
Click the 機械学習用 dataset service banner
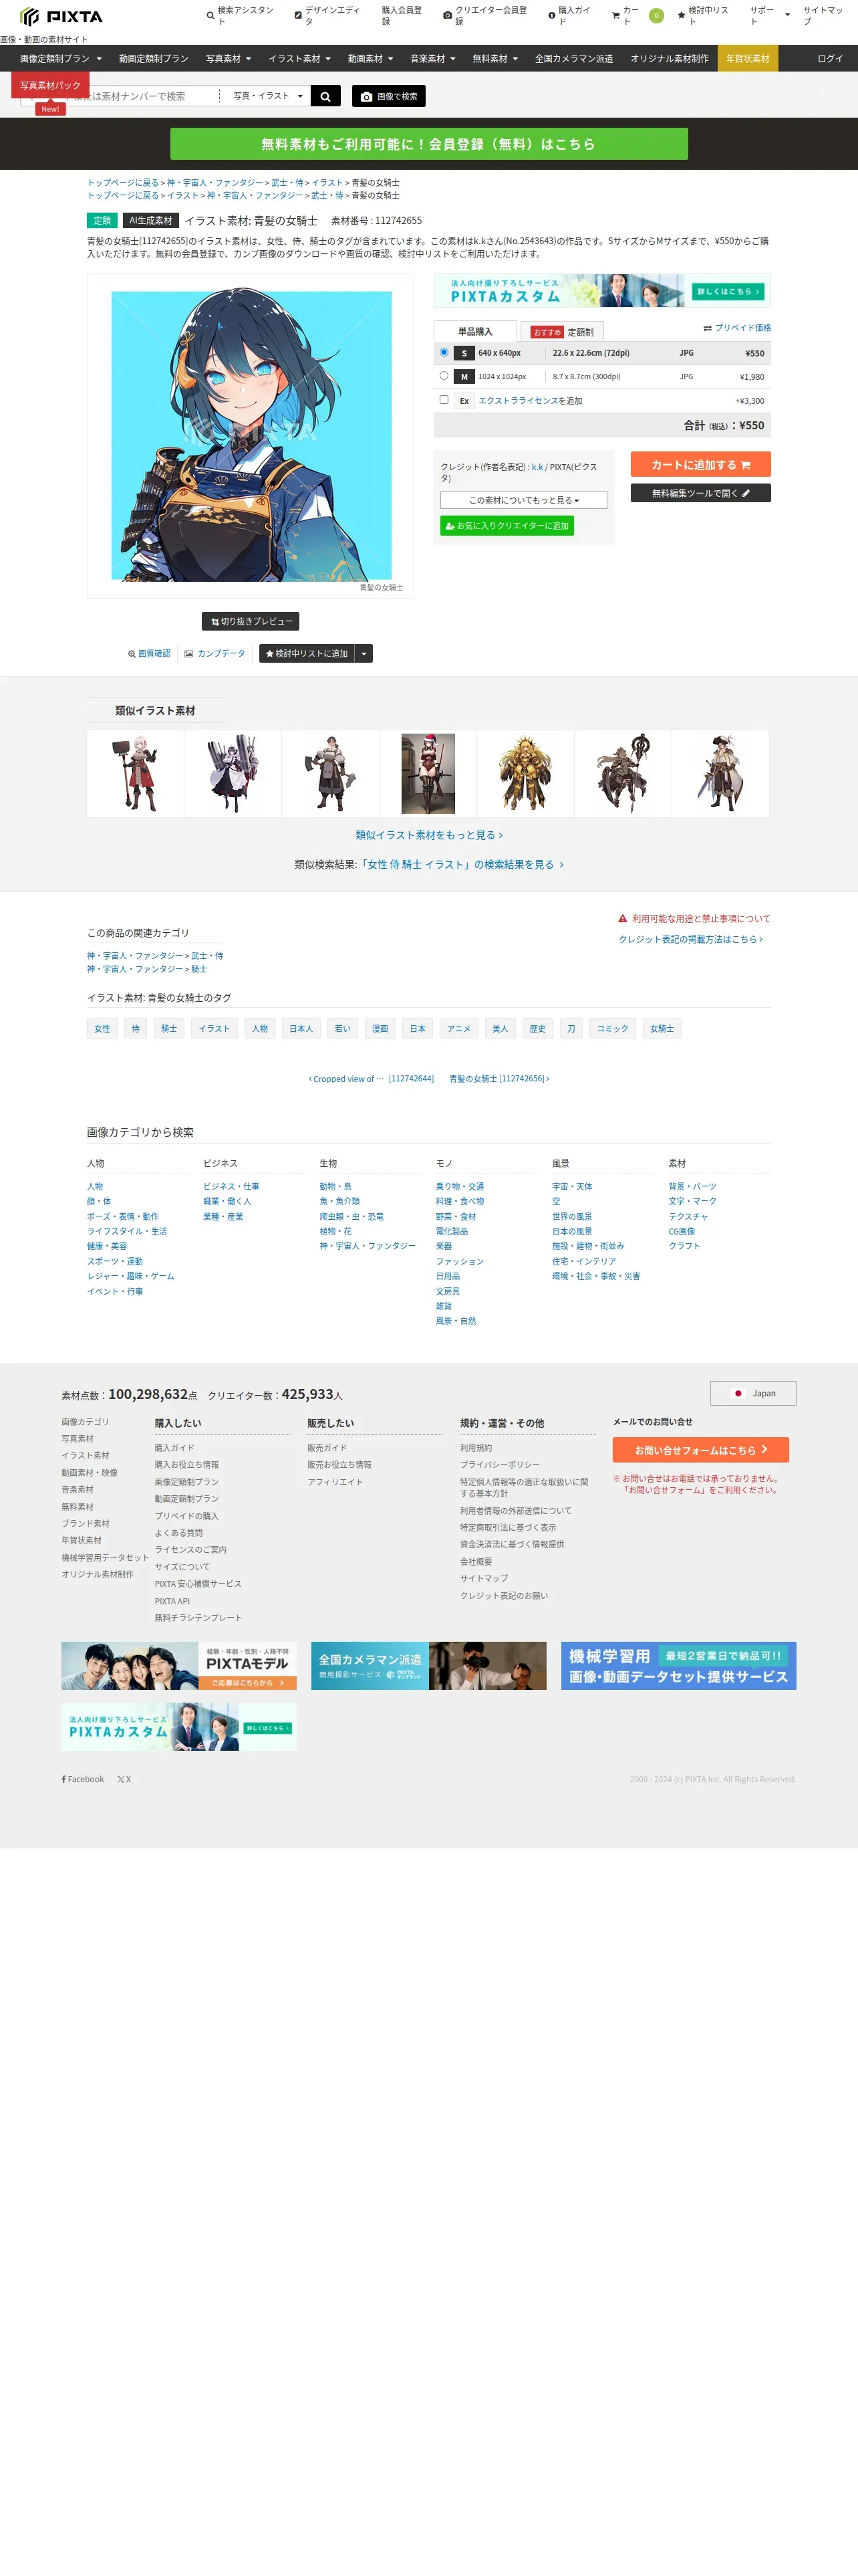[x=678, y=1665]
